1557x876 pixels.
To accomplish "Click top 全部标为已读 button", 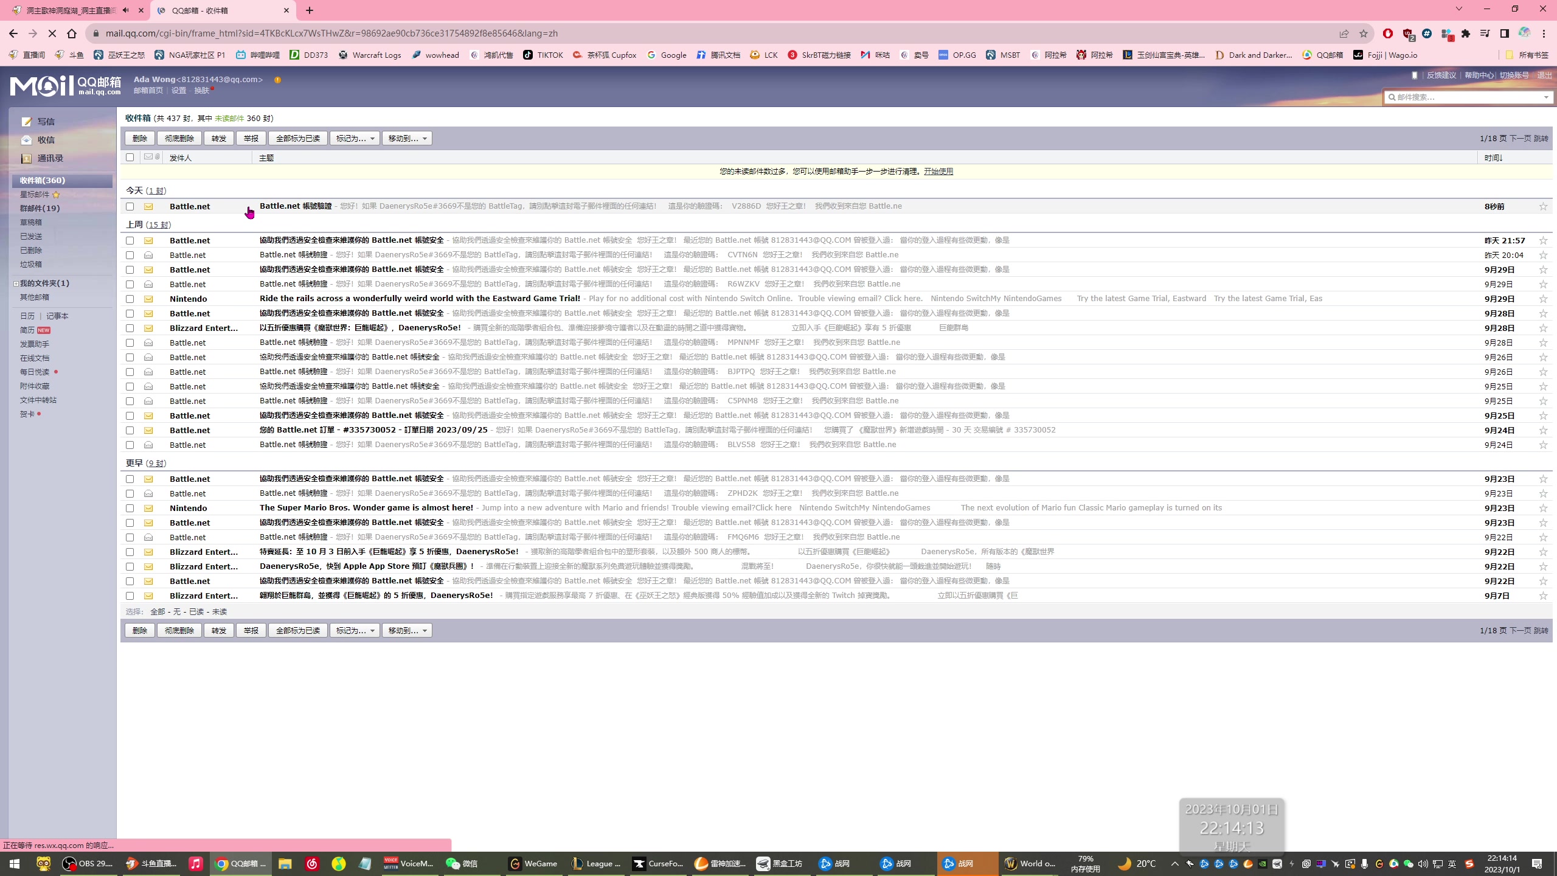I will (x=298, y=139).
